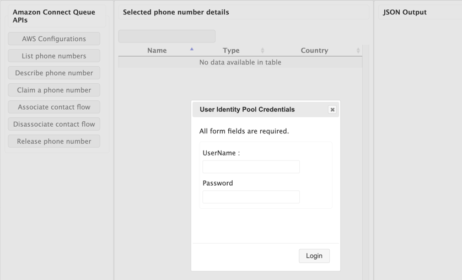Image resolution: width=462 pixels, height=280 pixels.
Task: Click the Type column sort arrows
Action: 262,50
